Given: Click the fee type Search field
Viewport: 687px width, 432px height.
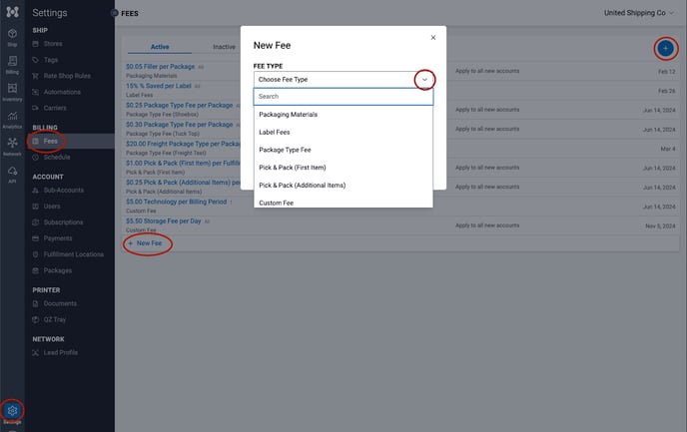Looking at the screenshot, I should pos(343,97).
